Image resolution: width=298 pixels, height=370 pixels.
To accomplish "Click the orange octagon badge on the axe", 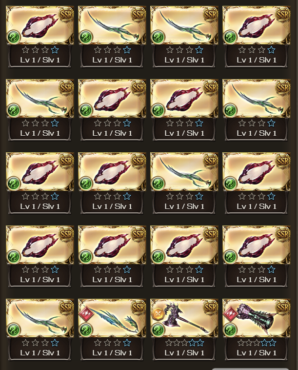I will 158,314.
